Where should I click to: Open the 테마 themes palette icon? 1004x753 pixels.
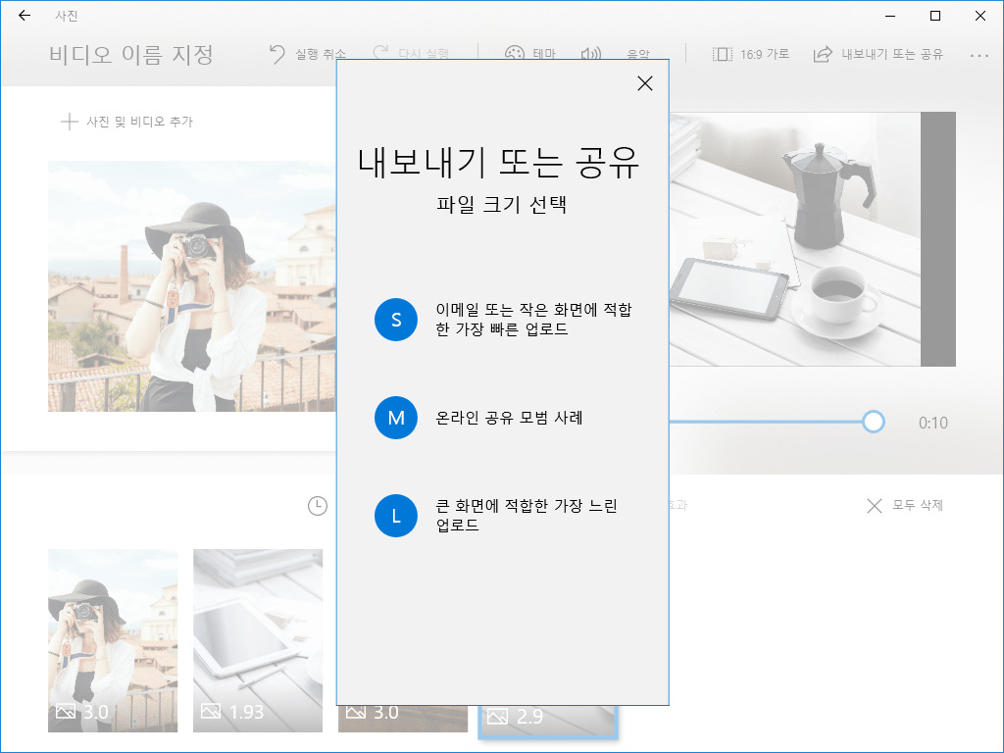click(514, 53)
